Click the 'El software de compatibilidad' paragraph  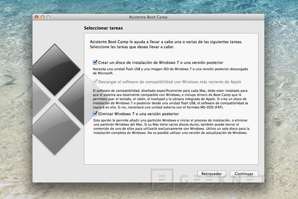click(170, 99)
